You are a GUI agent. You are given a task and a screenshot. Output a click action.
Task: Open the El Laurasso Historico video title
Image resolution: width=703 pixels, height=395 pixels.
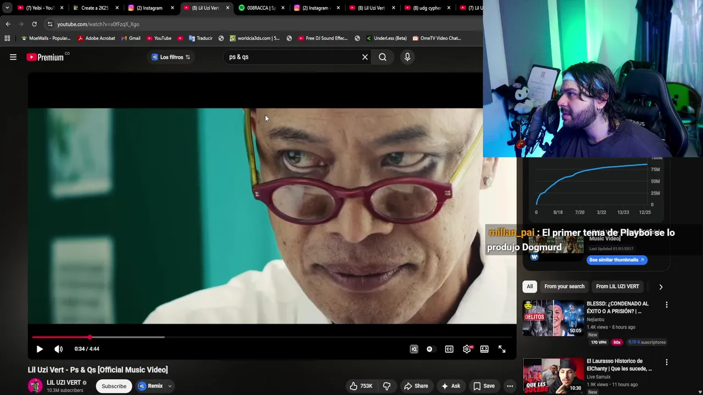619,365
